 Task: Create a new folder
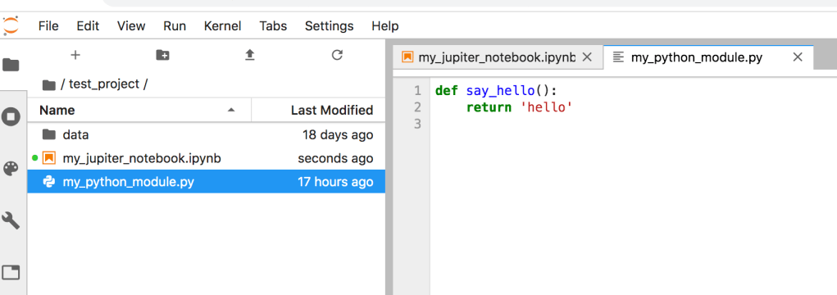(x=162, y=54)
